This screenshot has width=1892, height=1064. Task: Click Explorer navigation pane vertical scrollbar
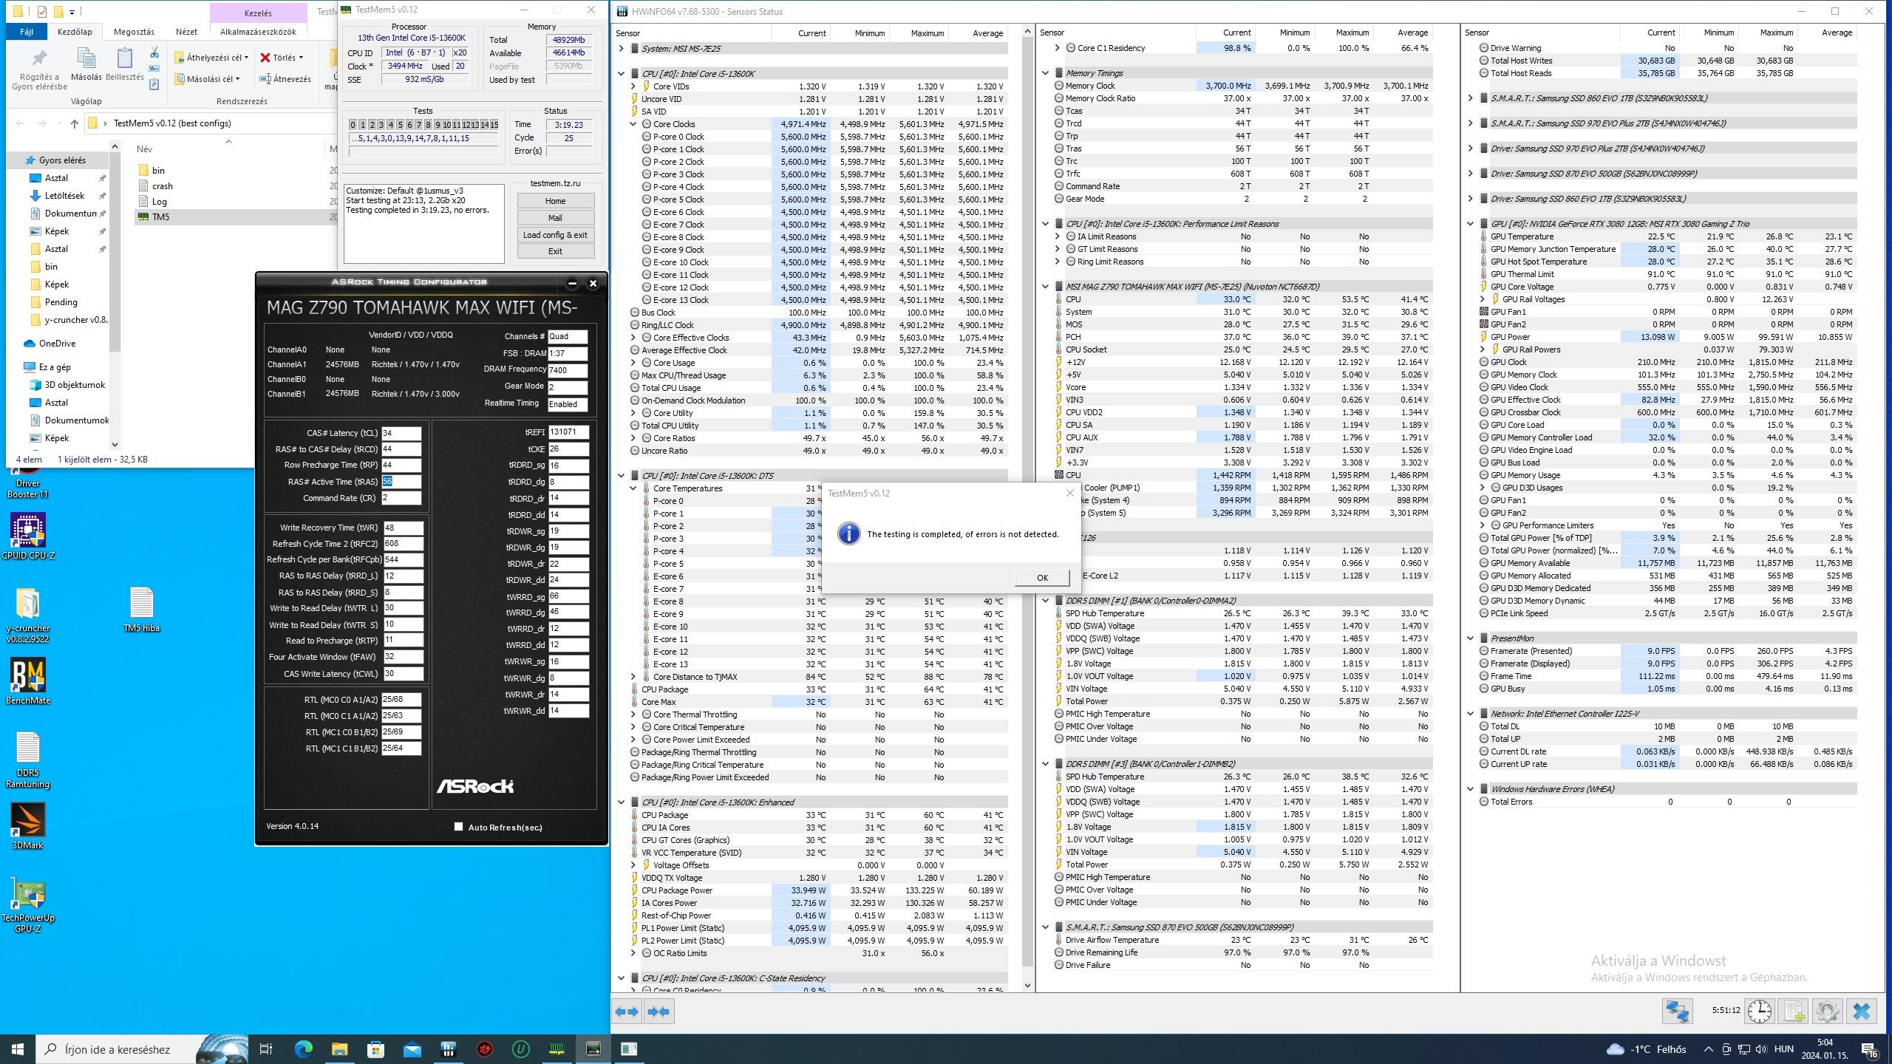click(115, 296)
